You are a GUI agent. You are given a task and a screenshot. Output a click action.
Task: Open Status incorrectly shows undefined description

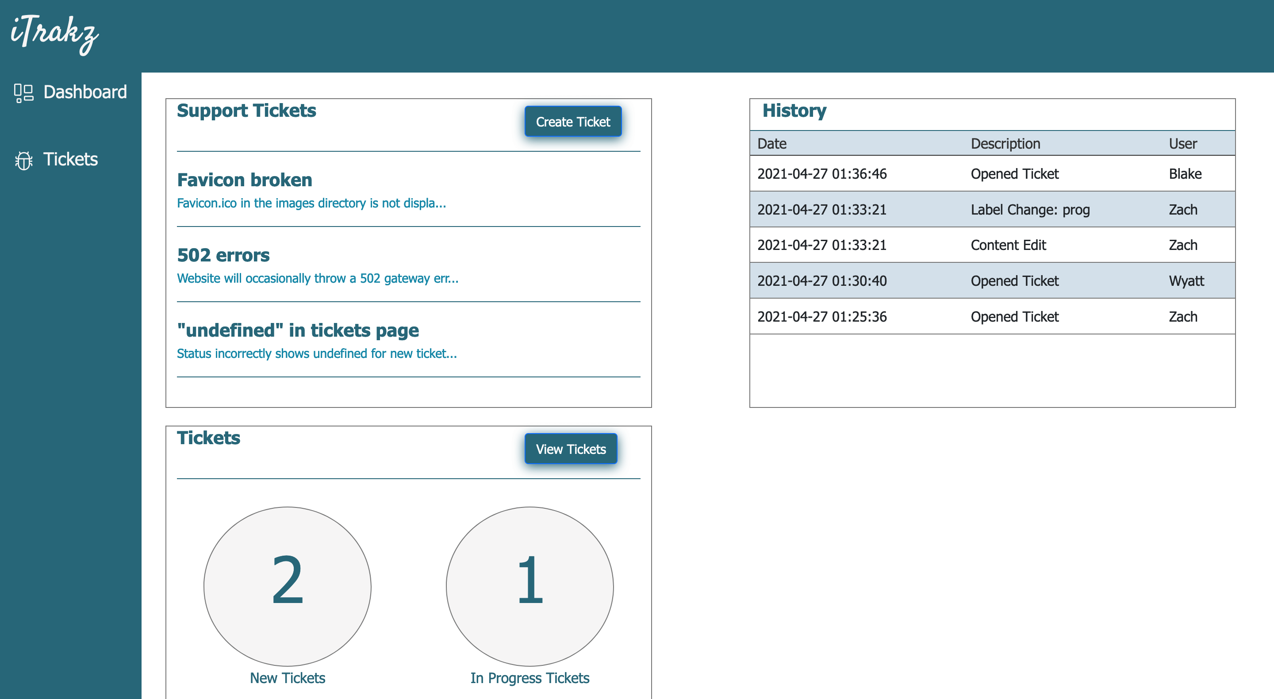(x=317, y=353)
